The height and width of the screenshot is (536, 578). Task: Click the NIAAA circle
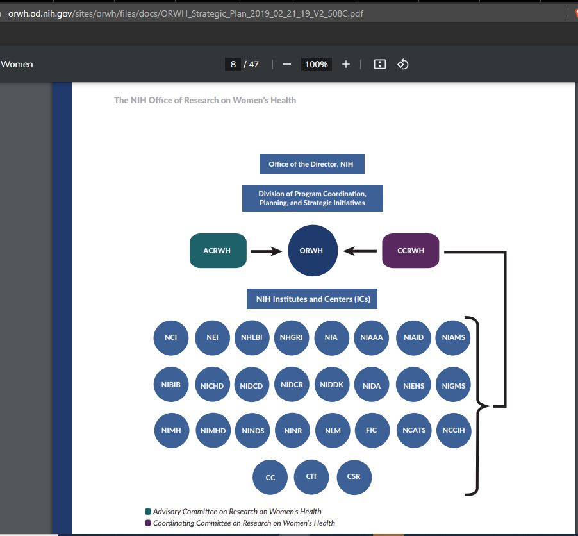tap(371, 337)
